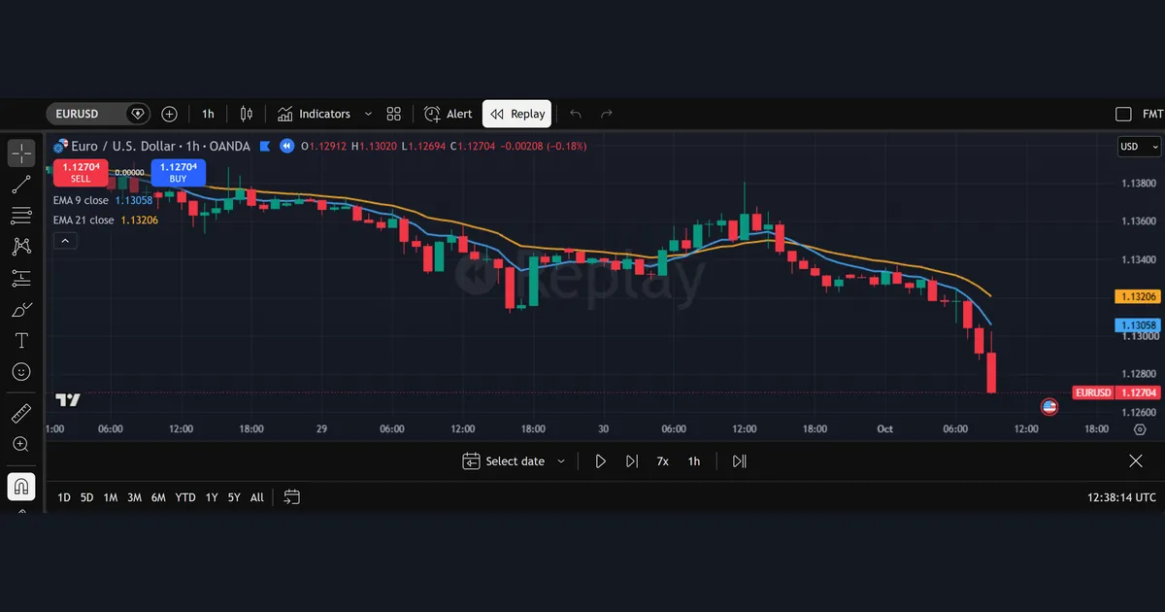Expand the Select date chevron
Image resolution: width=1165 pixels, height=612 pixels.
561,461
